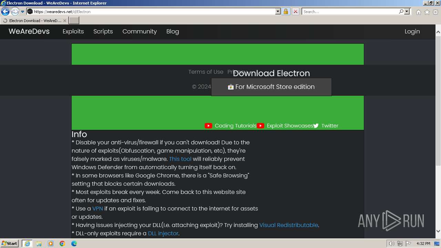The image size is (441, 248).
Task: Open the Exploit Showcases link
Action: tap(290, 126)
